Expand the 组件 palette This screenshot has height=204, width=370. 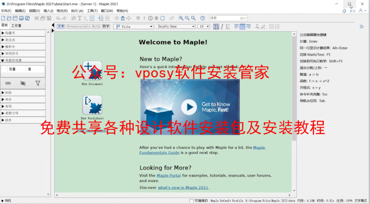pos(23,120)
